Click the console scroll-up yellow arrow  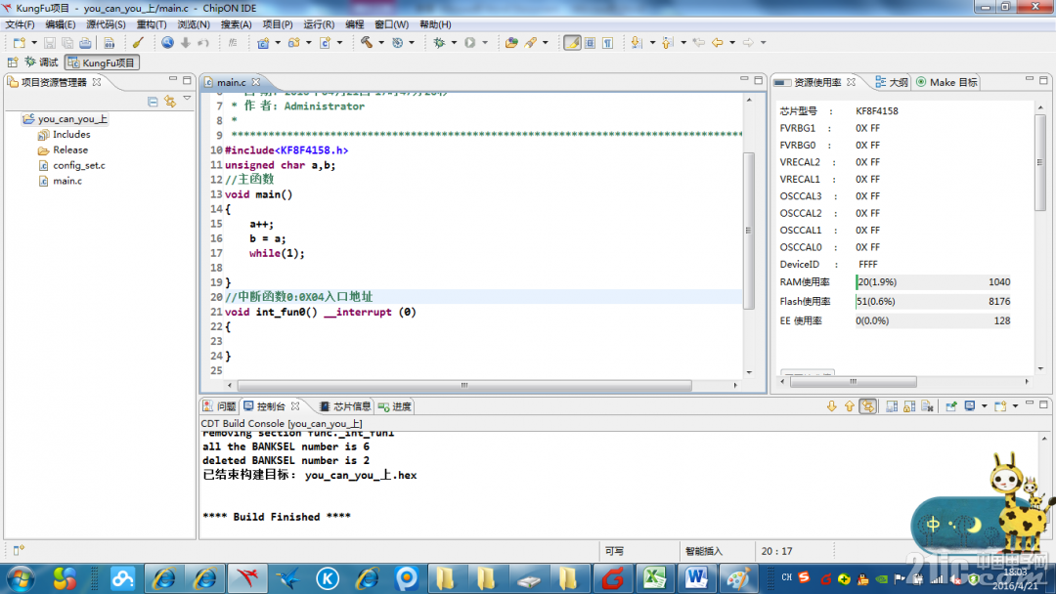pyautogui.click(x=850, y=406)
